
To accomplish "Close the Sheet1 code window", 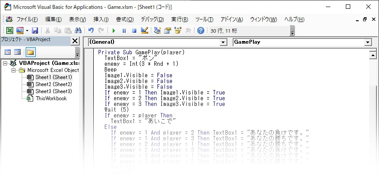I will point(373,19).
